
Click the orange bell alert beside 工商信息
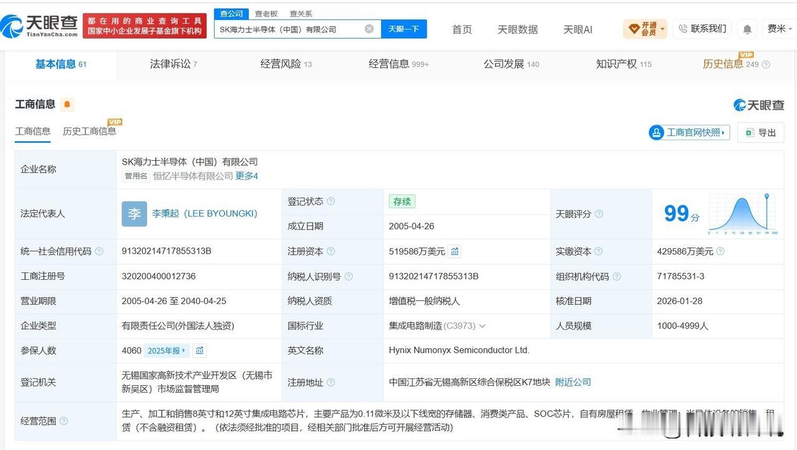[67, 105]
